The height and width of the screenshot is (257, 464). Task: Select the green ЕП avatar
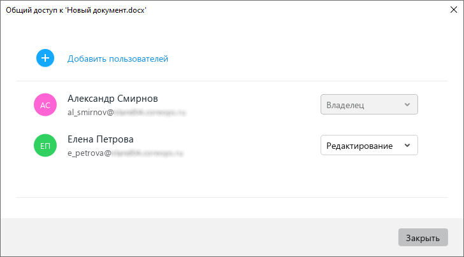click(x=45, y=145)
